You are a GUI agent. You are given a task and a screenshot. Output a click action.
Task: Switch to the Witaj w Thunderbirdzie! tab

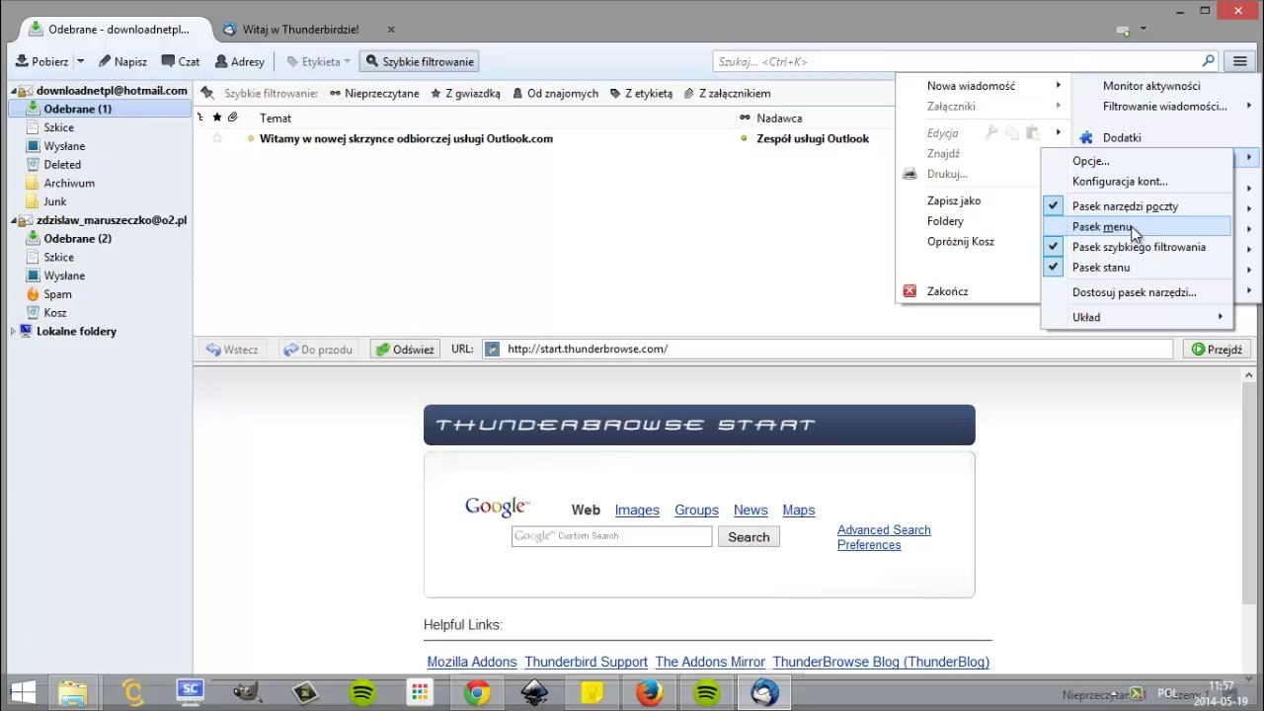click(300, 30)
